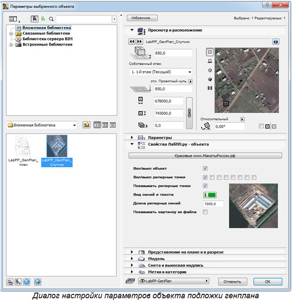This screenshot has width=292, height=300.
Task: Click the upload globe arrow icon
Action: pyautogui.click(x=38, y=282)
